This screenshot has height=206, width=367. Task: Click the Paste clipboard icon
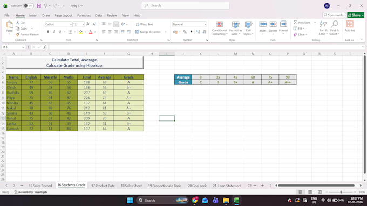click(9, 24)
